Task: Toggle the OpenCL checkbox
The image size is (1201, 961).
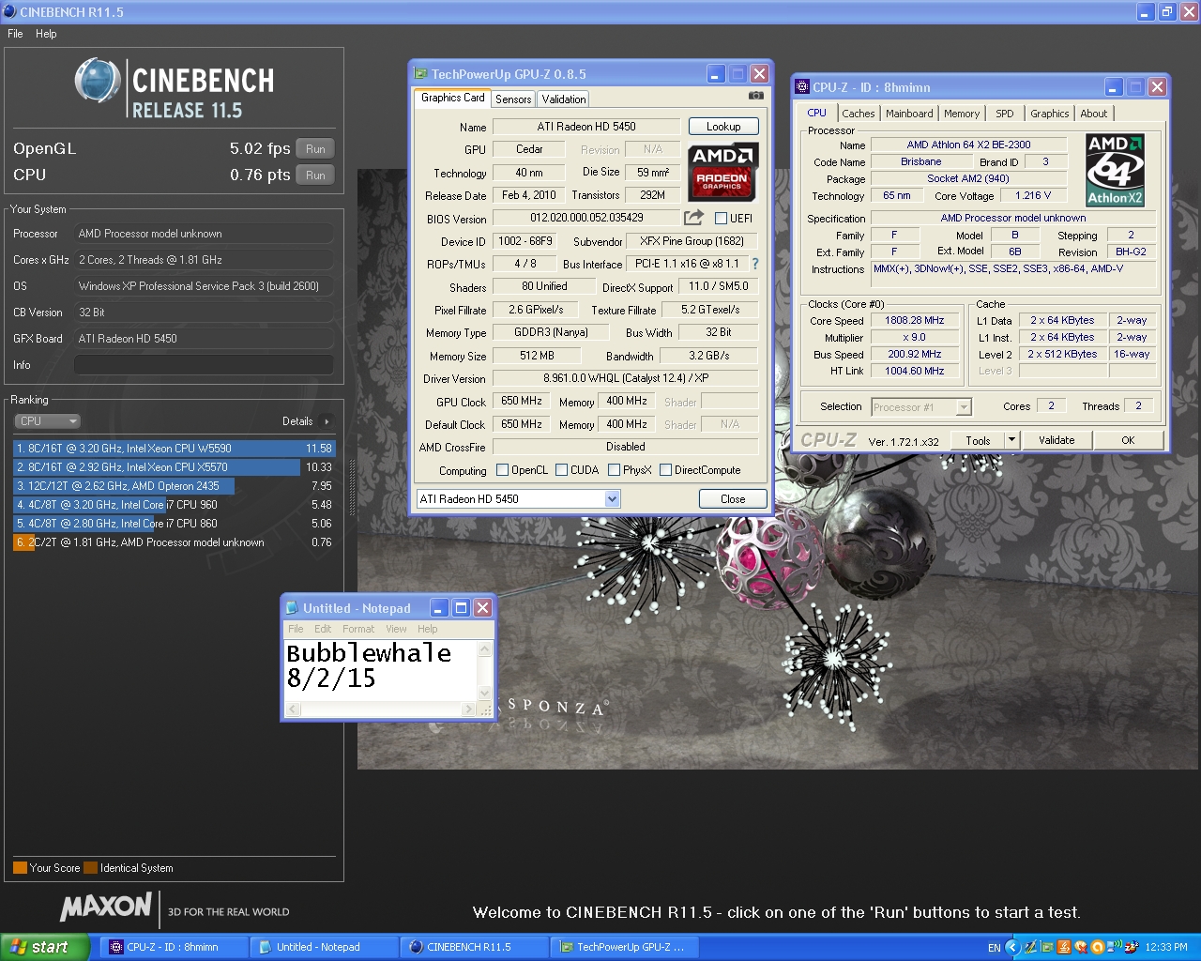Action: [502, 470]
